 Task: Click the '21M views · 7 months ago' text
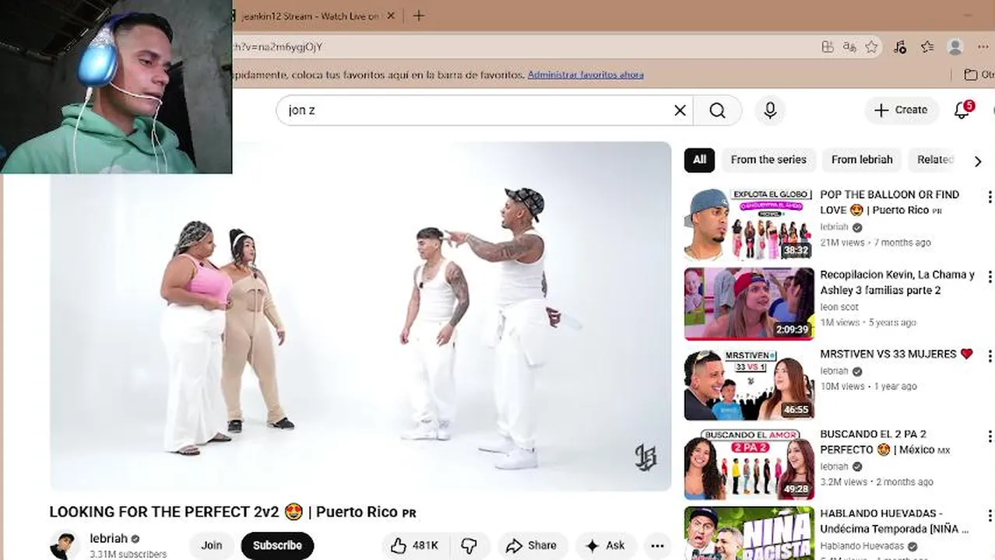[x=875, y=243]
